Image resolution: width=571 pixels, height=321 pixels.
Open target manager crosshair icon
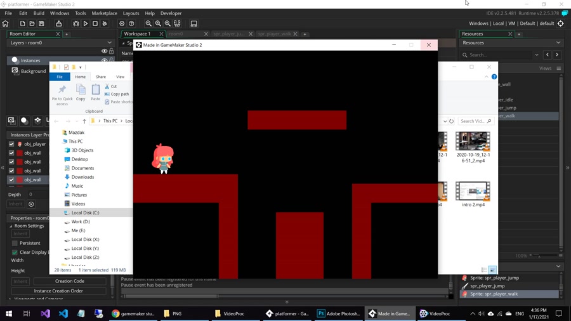pos(561,23)
